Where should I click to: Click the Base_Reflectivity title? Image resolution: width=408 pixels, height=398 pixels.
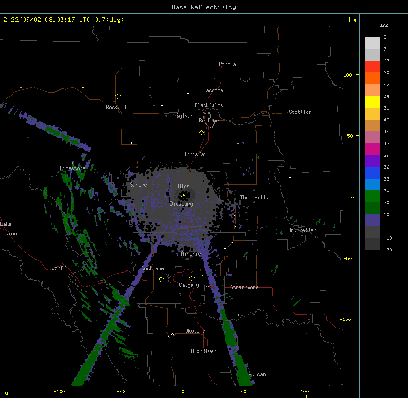204,7
